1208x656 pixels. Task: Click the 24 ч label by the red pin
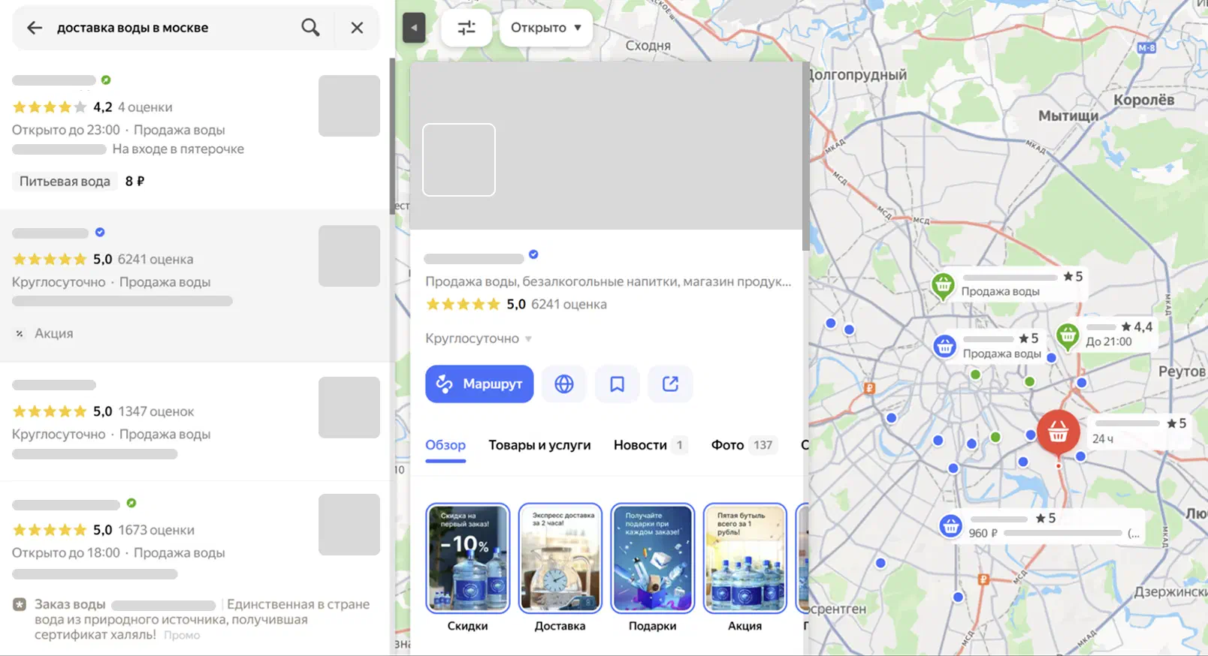pos(1102,439)
